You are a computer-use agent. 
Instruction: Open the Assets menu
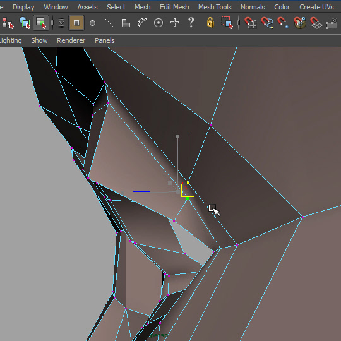click(87, 7)
